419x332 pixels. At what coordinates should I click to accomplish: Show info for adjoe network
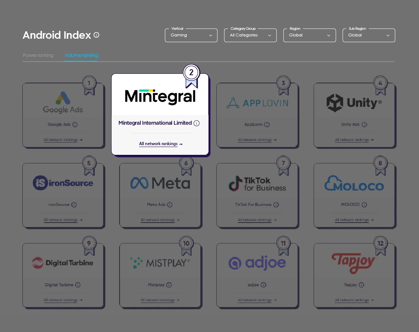pyautogui.click(x=263, y=285)
